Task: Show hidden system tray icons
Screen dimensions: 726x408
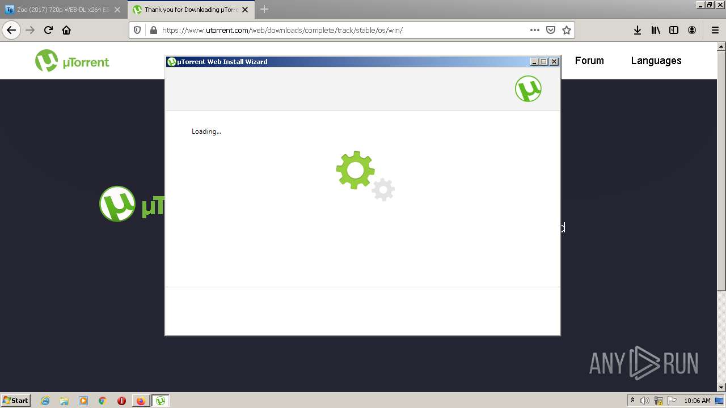Action: pos(632,401)
